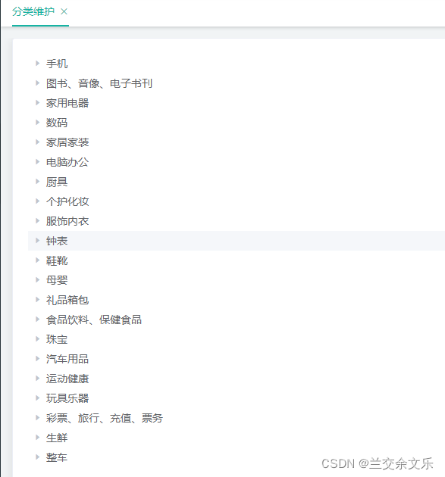
Task: Select the 家居家装 category
Action: click(67, 142)
